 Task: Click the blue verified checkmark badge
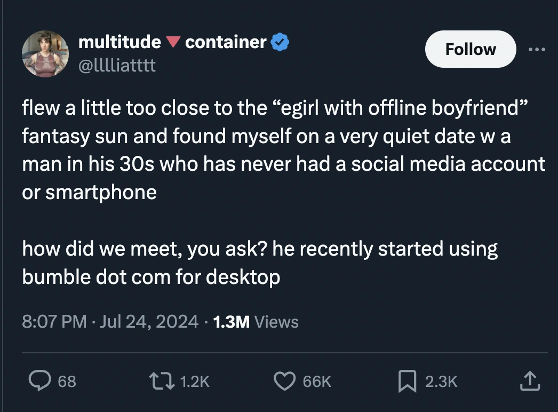pos(281,42)
